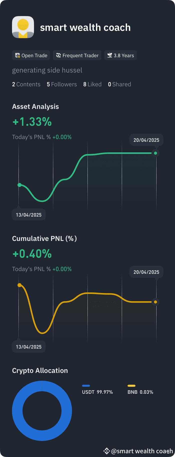Select the yellow start point on Cumulative PNL chart

(x=19, y=285)
